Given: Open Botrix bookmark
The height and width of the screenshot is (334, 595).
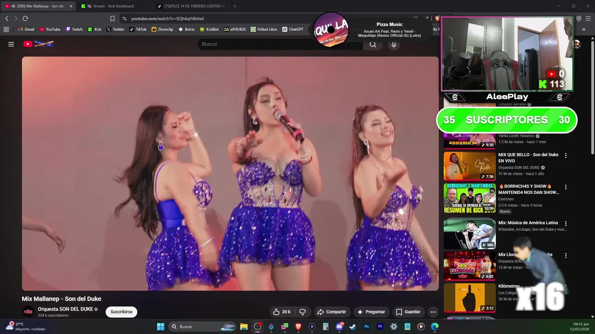Looking at the screenshot, I should (x=186, y=29).
